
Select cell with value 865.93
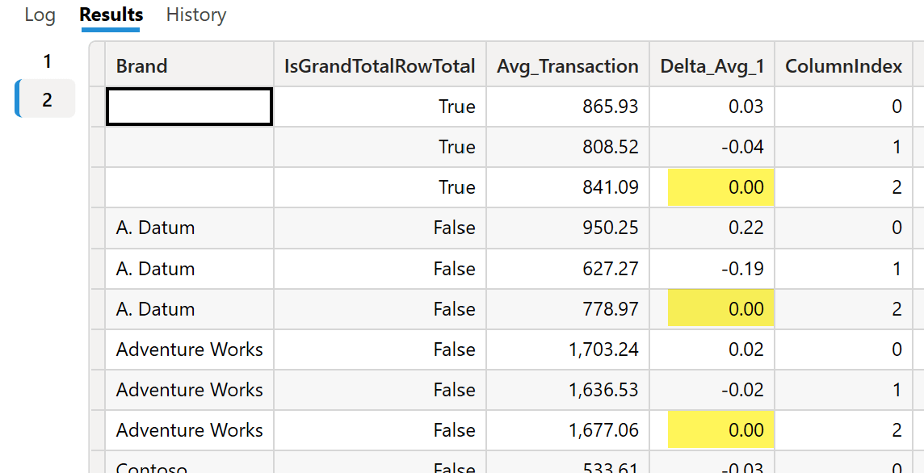click(568, 107)
